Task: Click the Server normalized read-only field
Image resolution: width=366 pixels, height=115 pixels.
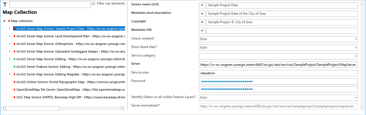Action: [x=278, y=107]
